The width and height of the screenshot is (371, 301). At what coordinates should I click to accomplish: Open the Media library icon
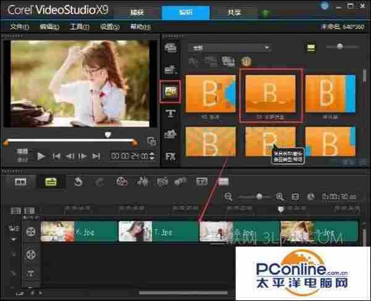click(x=169, y=49)
